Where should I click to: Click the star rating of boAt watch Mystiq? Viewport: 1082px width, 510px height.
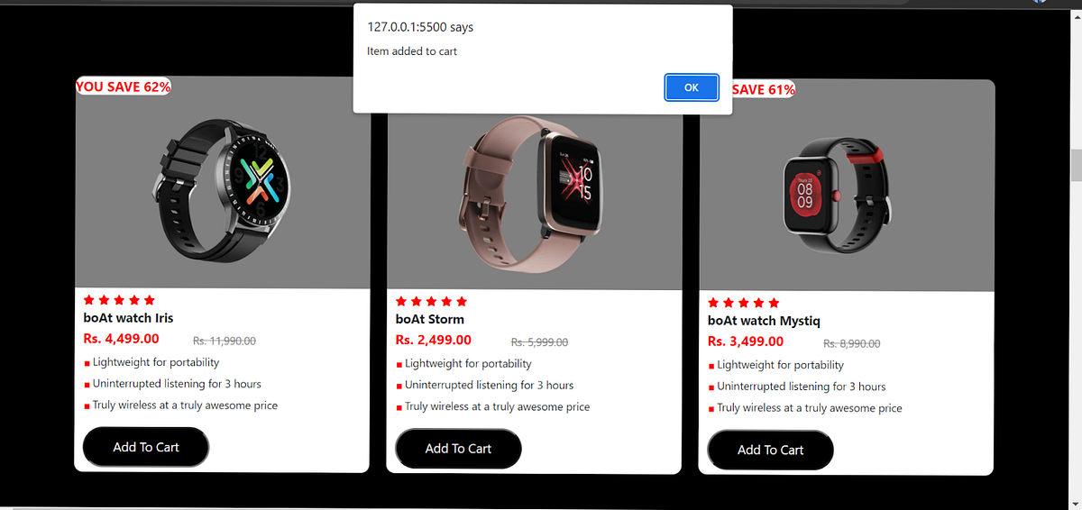tap(744, 303)
